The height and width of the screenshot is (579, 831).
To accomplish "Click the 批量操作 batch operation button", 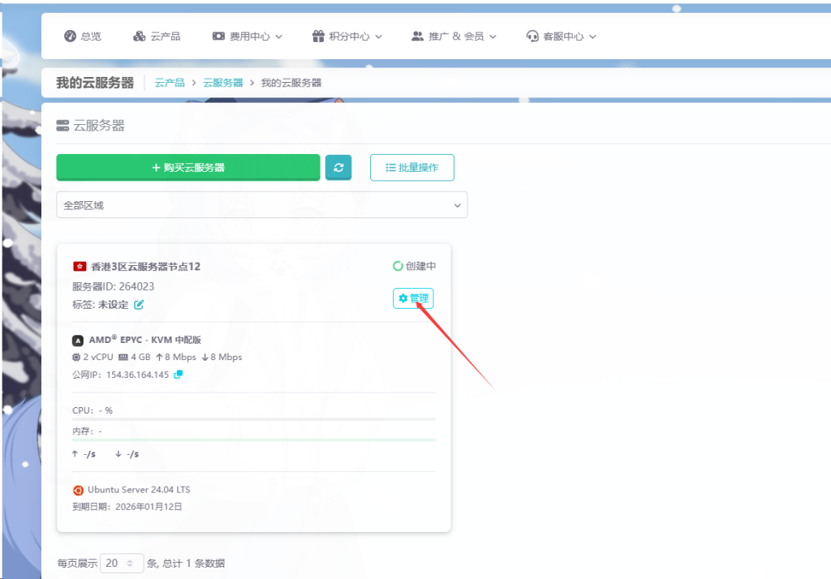I will [411, 168].
